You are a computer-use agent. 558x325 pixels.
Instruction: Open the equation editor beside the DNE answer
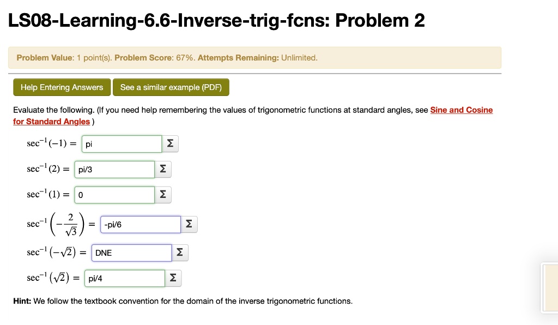tap(180, 252)
